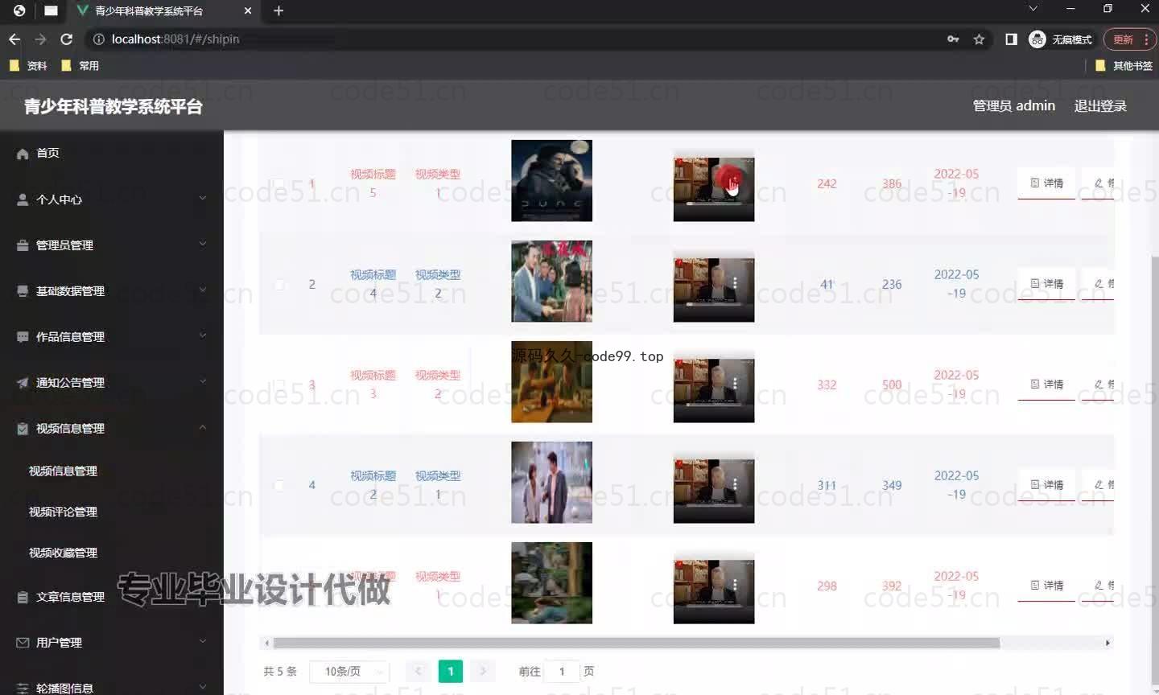The width and height of the screenshot is (1159, 695).
Task: Click the 管理员管理 sidebar icon
Action: tap(23, 245)
